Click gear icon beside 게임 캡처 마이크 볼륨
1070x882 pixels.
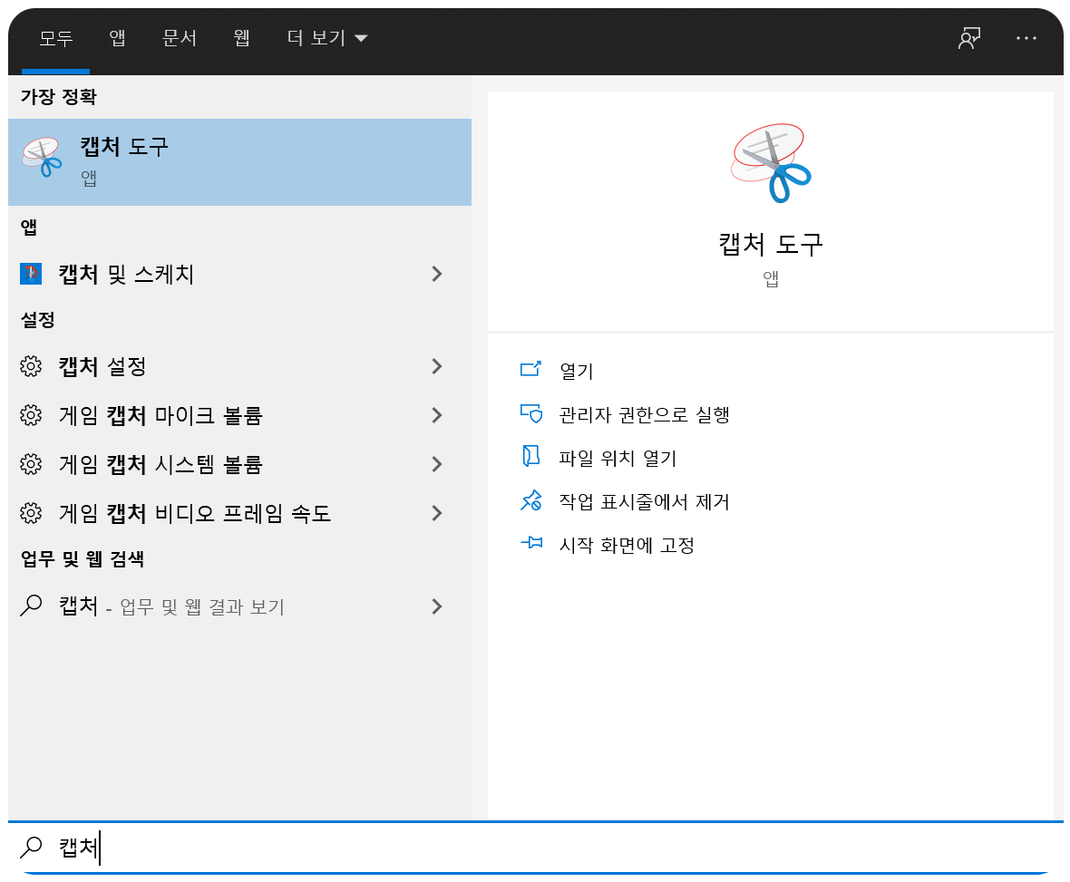(x=31, y=415)
